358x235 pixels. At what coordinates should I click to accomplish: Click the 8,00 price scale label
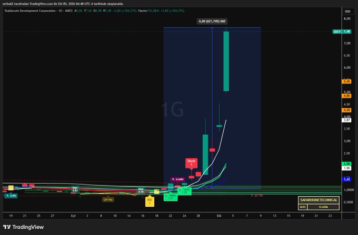point(347,19)
